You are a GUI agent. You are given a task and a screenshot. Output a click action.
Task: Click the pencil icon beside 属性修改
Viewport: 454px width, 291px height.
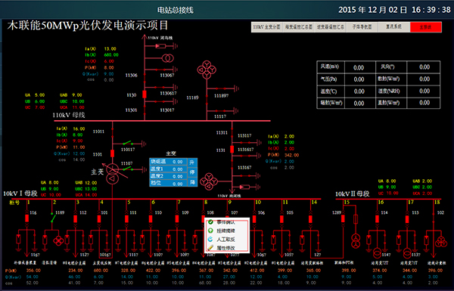click(211, 248)
